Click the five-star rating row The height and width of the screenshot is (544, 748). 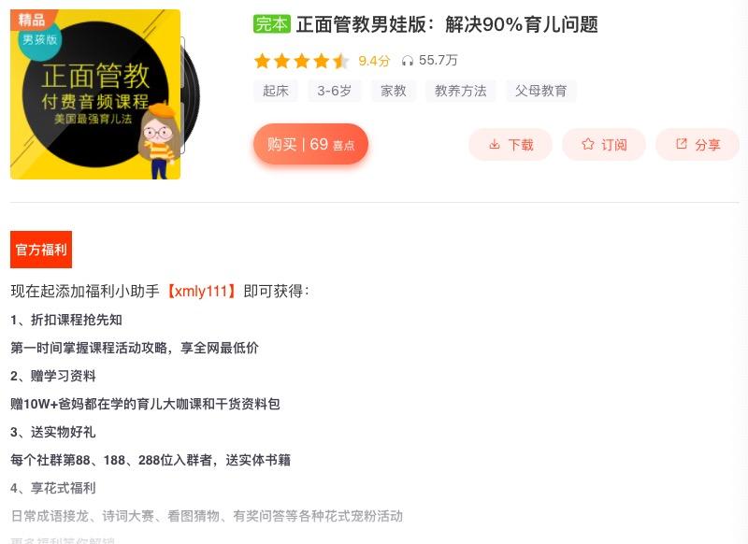pos(301,61)
